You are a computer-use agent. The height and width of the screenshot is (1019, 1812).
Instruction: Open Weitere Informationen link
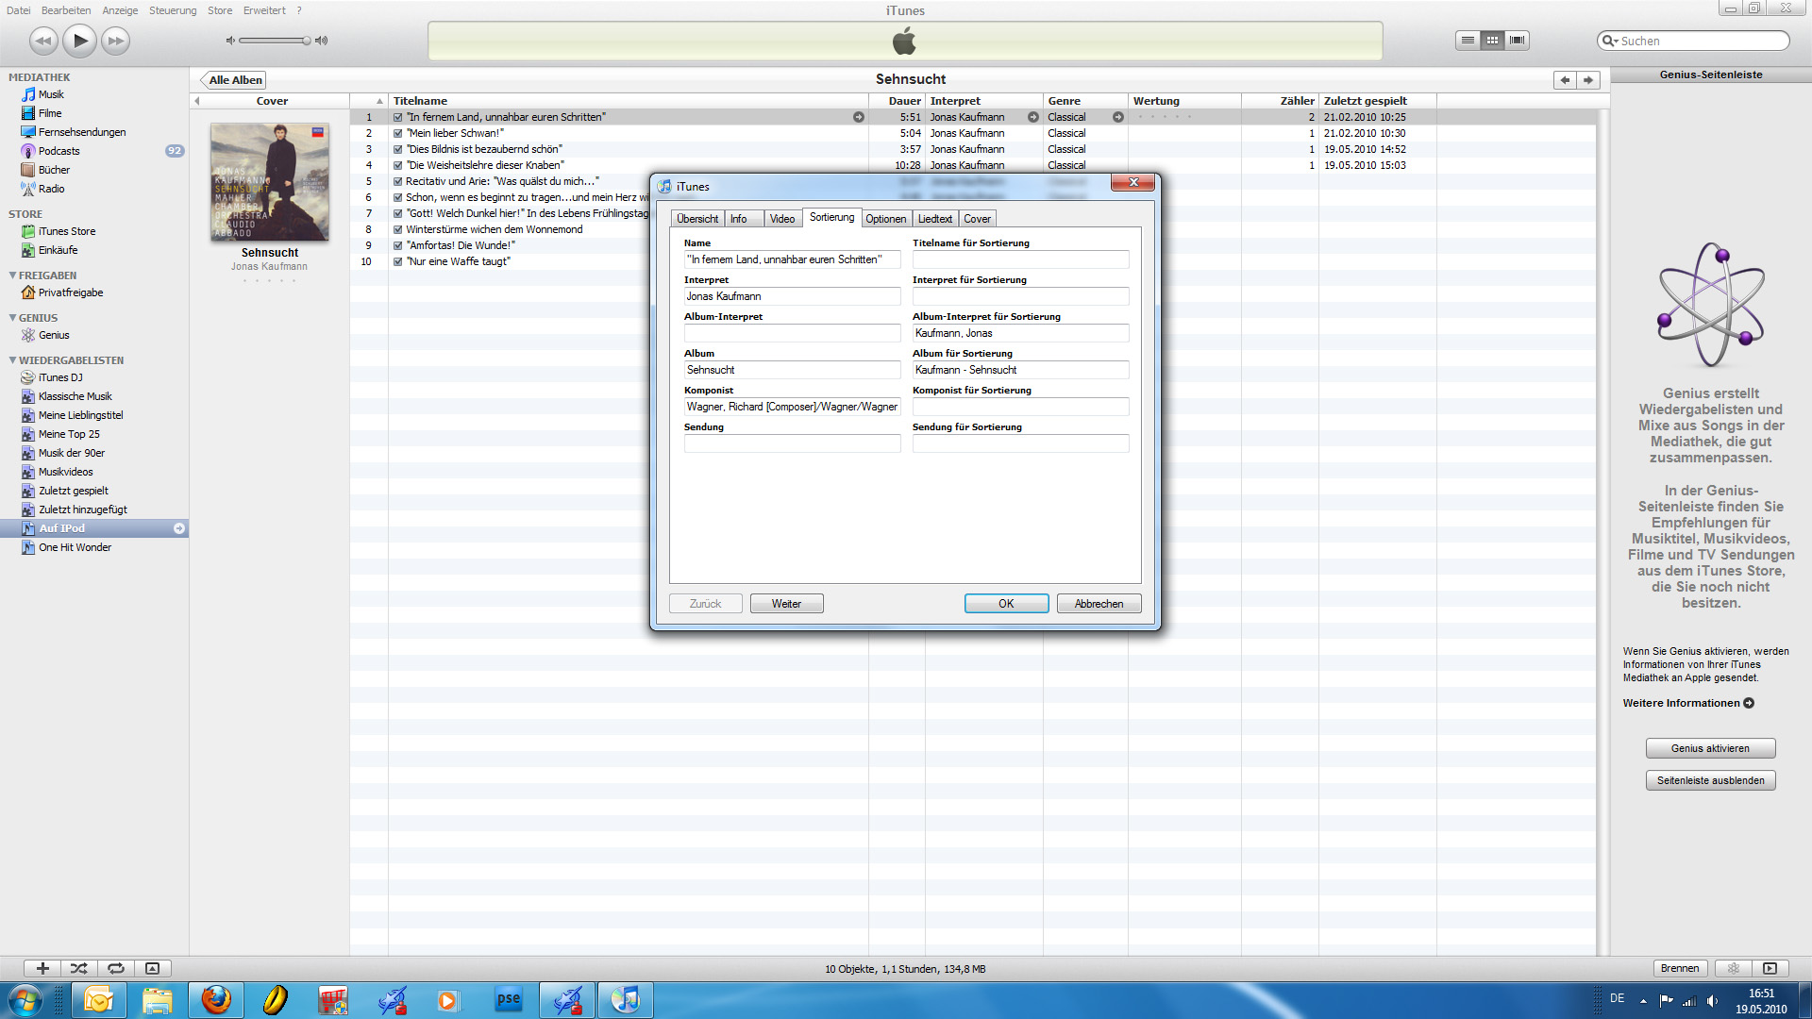[1688, 703]
